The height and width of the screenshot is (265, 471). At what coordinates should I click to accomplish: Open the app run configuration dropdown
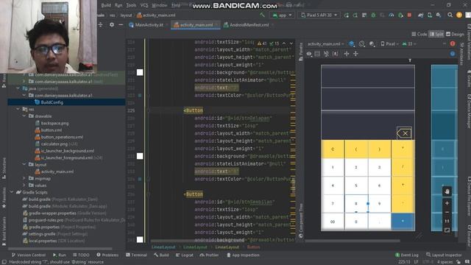click(x=282, y=15)
